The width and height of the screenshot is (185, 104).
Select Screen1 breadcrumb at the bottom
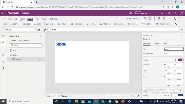[x=51, y=96]
